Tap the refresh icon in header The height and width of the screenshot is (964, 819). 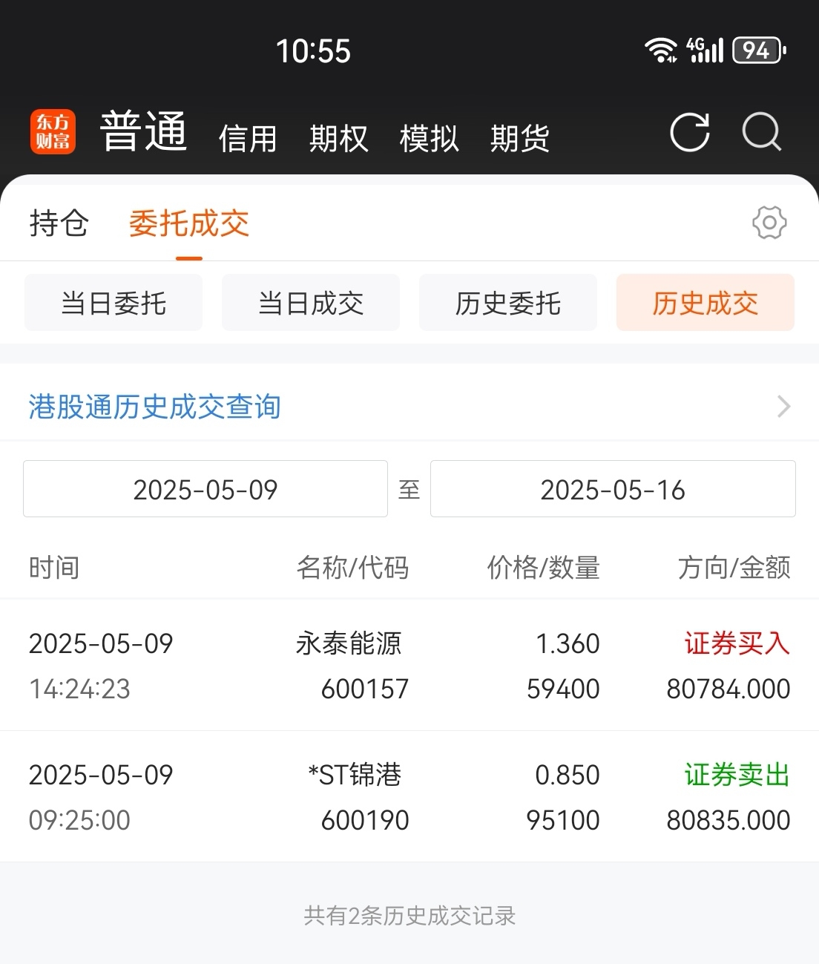click(690, 132)
